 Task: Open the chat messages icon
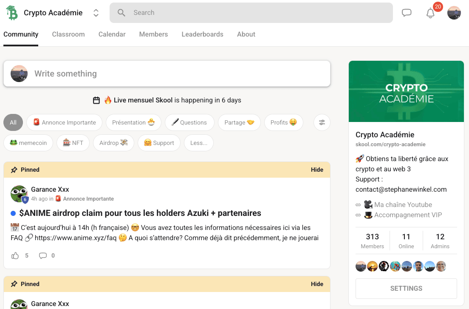[407, 13]
